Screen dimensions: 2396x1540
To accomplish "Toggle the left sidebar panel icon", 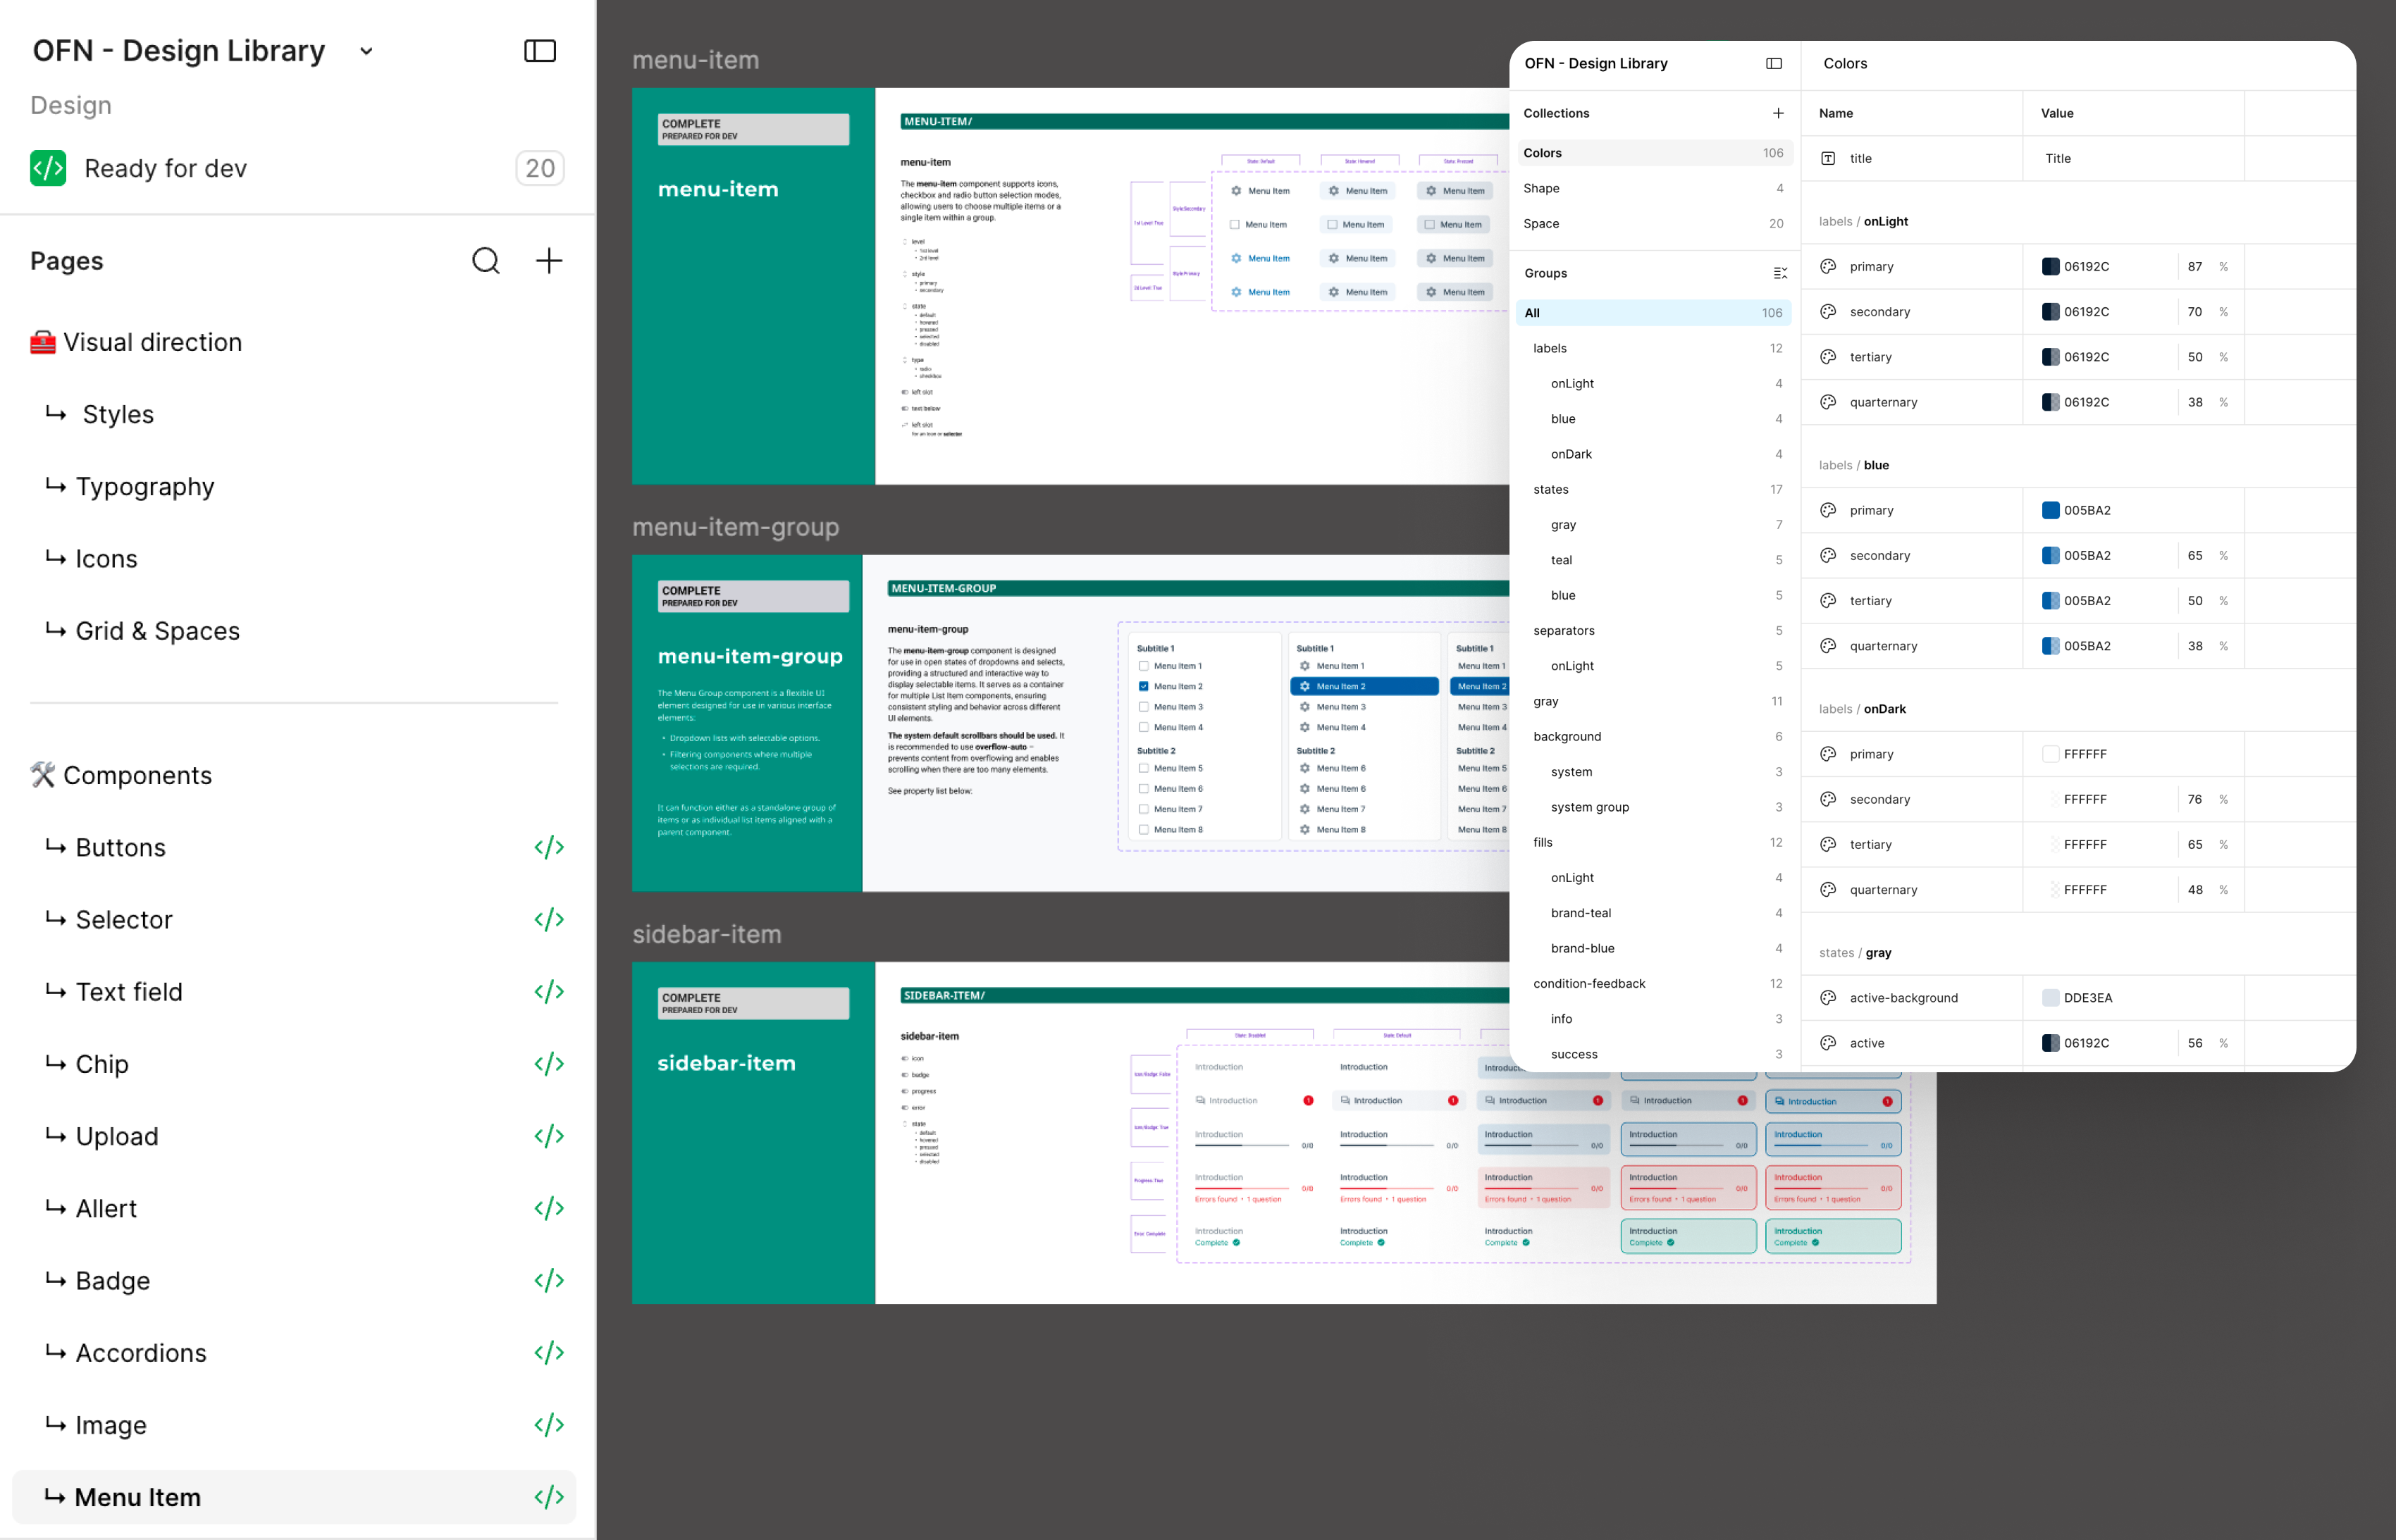I will click(540, 51).
